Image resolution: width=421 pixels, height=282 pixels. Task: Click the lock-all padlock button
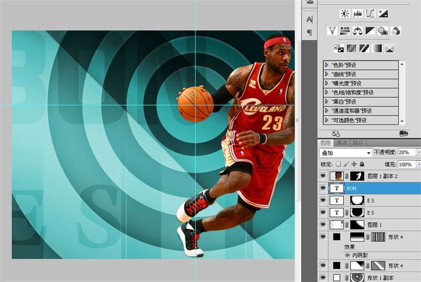click(x=362, y=164)
